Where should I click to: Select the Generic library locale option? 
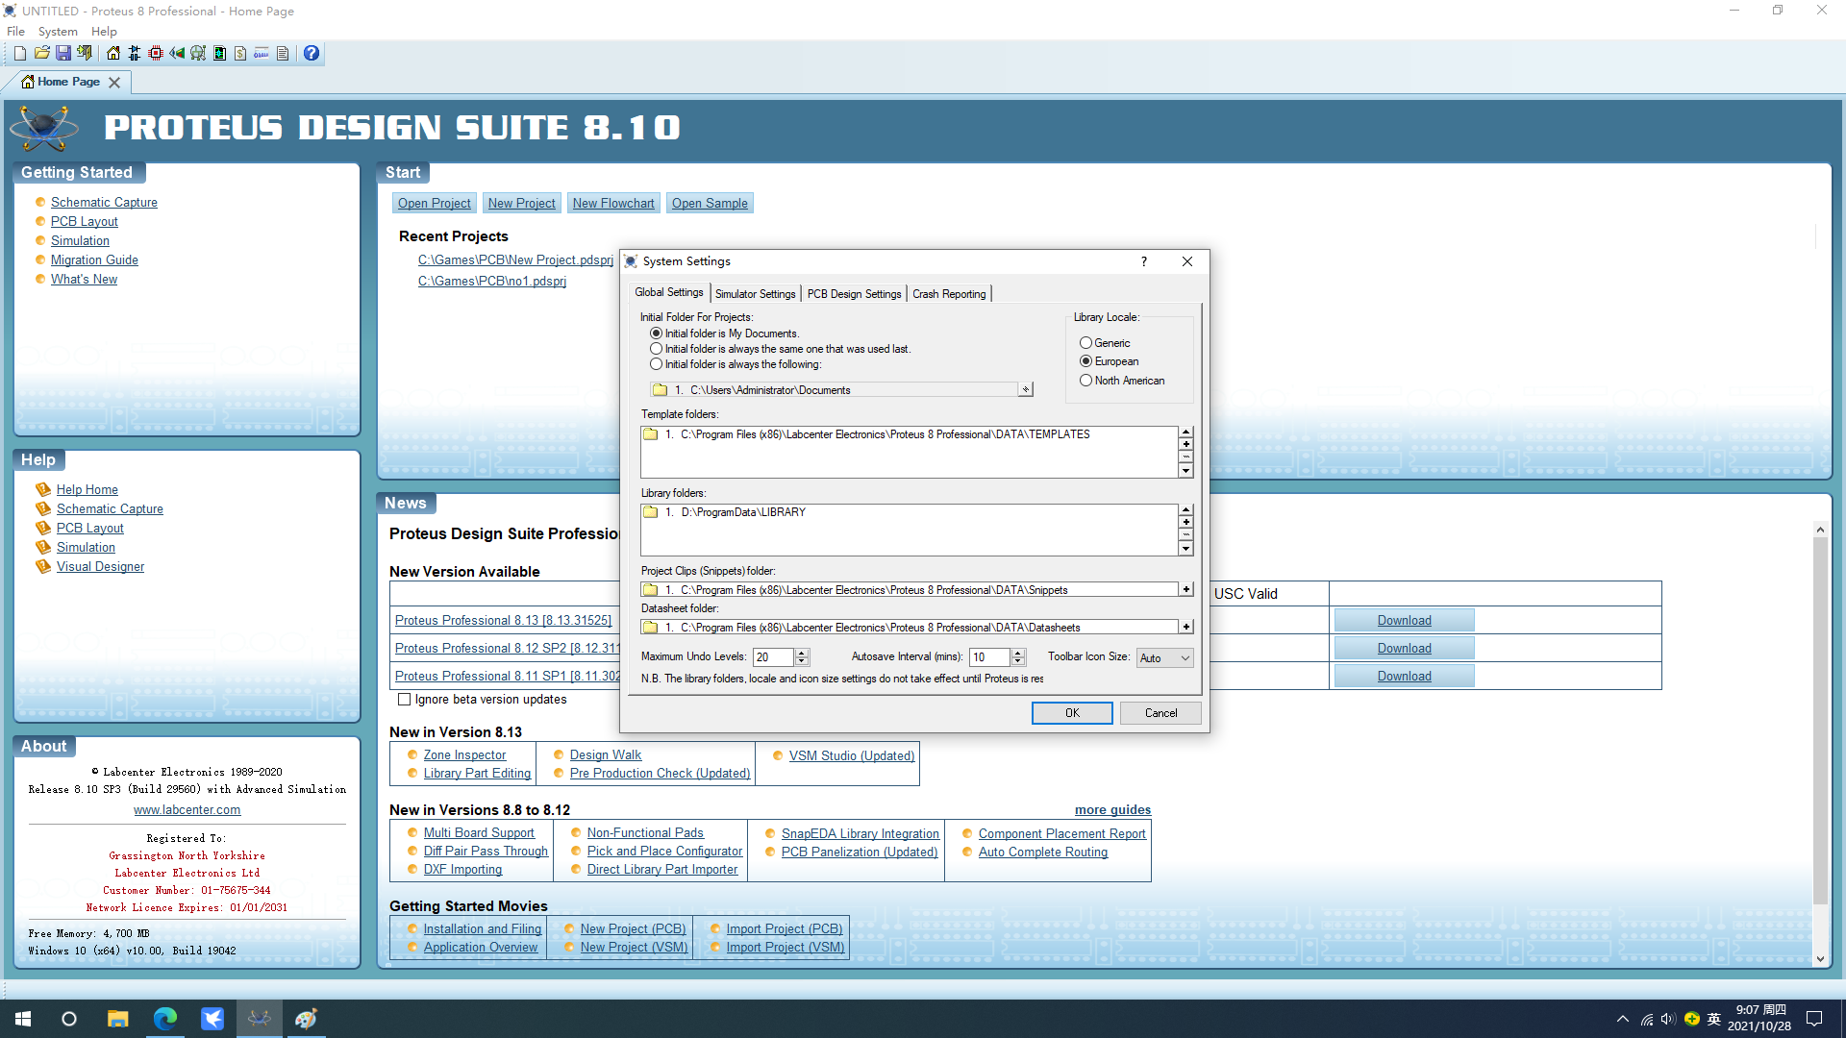1085,343
